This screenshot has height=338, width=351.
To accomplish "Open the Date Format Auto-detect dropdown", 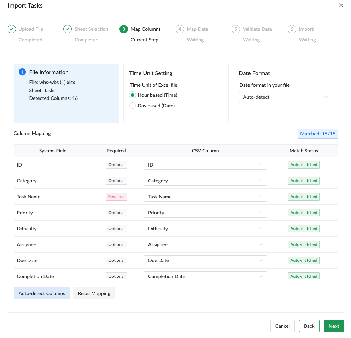I will click(x=285, y=97).
